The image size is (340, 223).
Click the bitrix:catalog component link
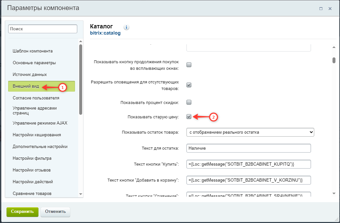[105, 33]
